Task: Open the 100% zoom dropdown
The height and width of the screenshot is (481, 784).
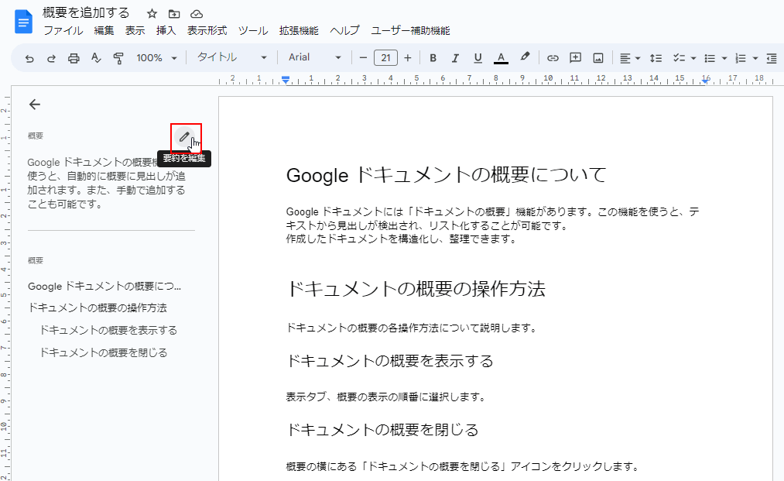Action: 156,58
